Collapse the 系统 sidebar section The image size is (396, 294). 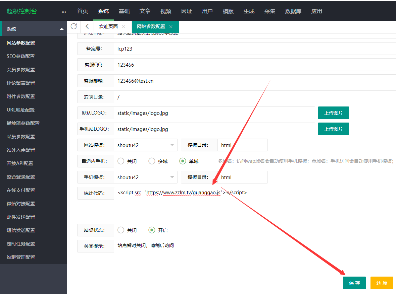tap(62, 29)
